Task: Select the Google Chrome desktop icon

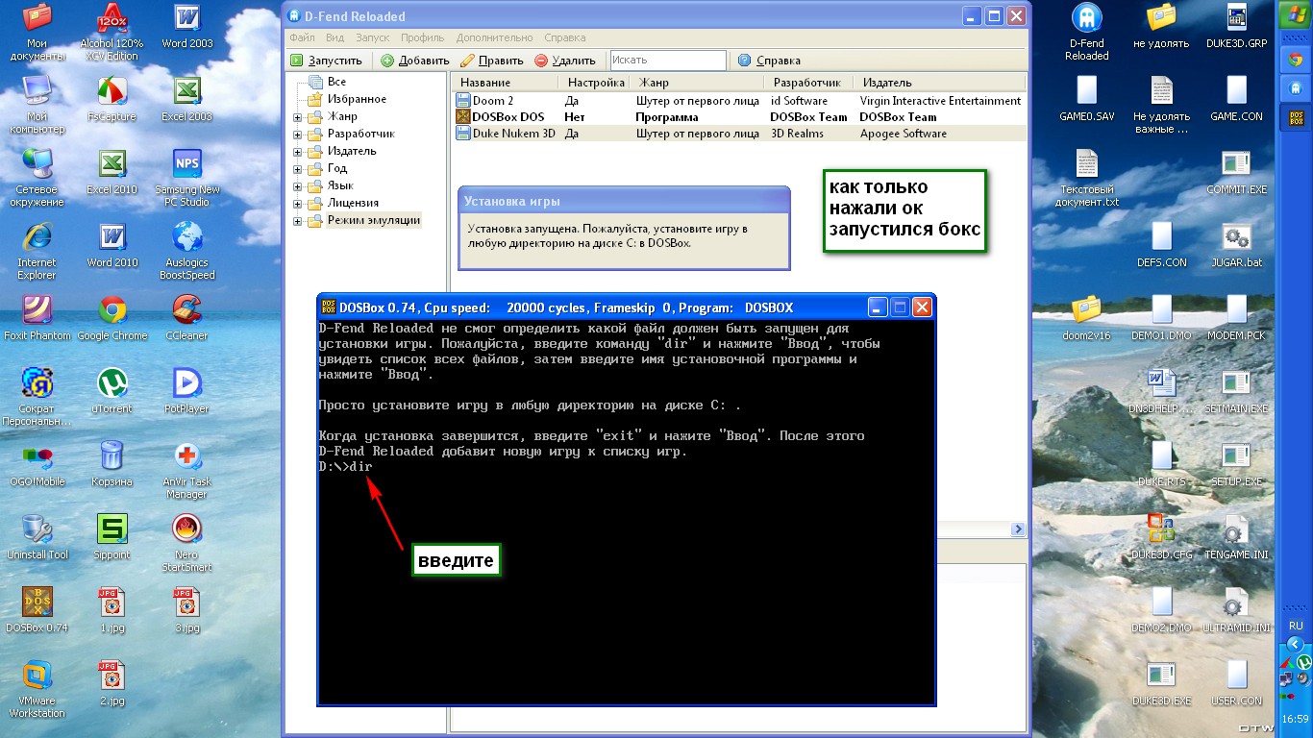Action: (x=112, y=311)
